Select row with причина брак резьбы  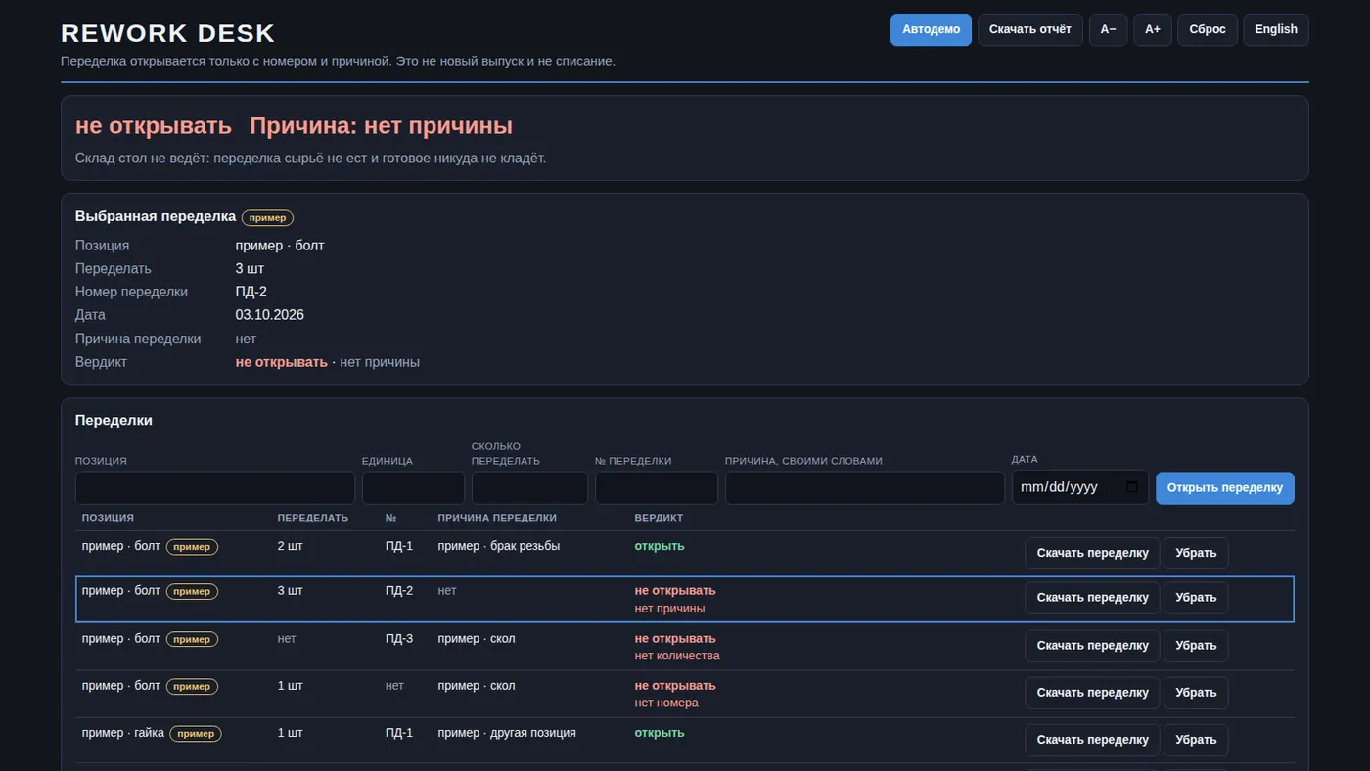tap(685, 553)
